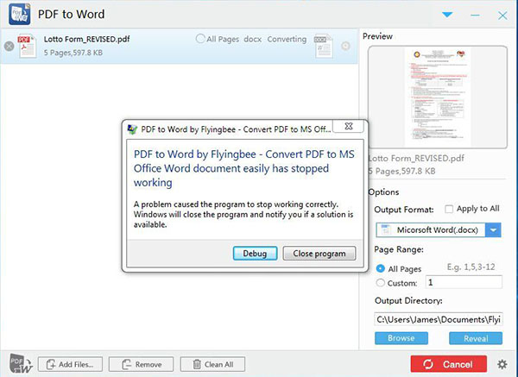Click the Reveal button
This screenshot has width=518, height=377.
(476, 338)
